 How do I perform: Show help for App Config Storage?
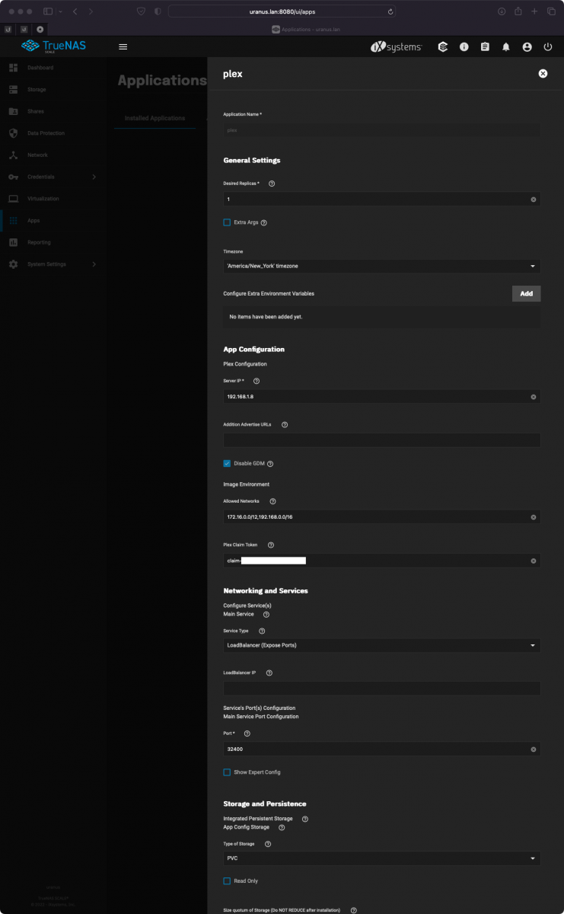282,827
